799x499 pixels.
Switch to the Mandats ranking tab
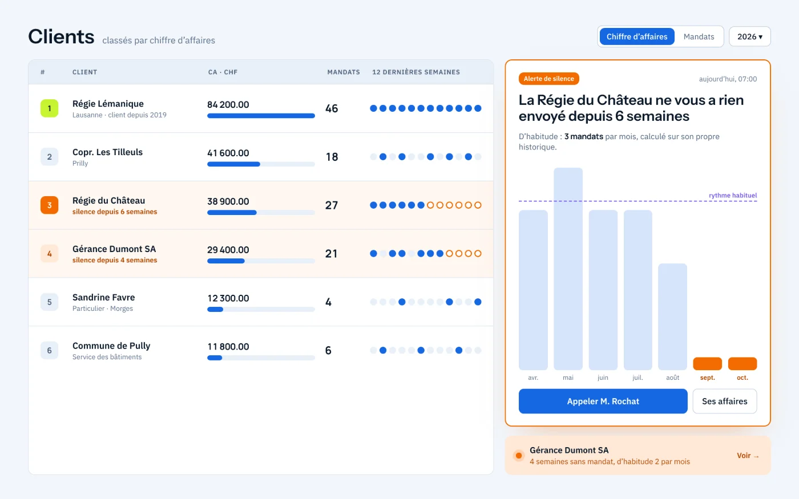click(699, 36)
